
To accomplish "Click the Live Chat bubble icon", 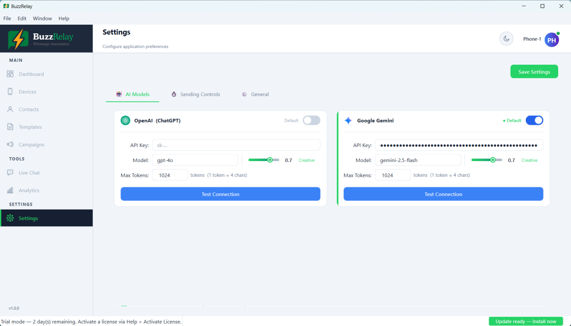I will pyautogui.click(x=10, y=173).
